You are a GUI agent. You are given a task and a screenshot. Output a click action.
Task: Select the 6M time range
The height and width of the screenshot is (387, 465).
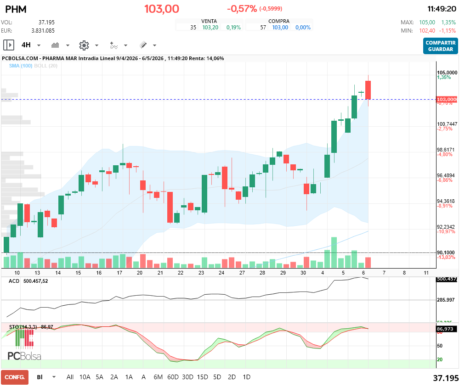pos(158,377)
